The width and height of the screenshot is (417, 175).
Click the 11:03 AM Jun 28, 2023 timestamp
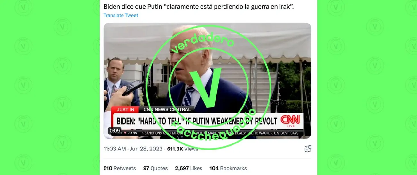tap(133, 149)
